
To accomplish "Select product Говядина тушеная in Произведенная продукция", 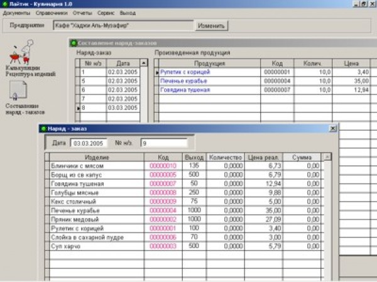I will pyautogui.click(x=185, y=90).
